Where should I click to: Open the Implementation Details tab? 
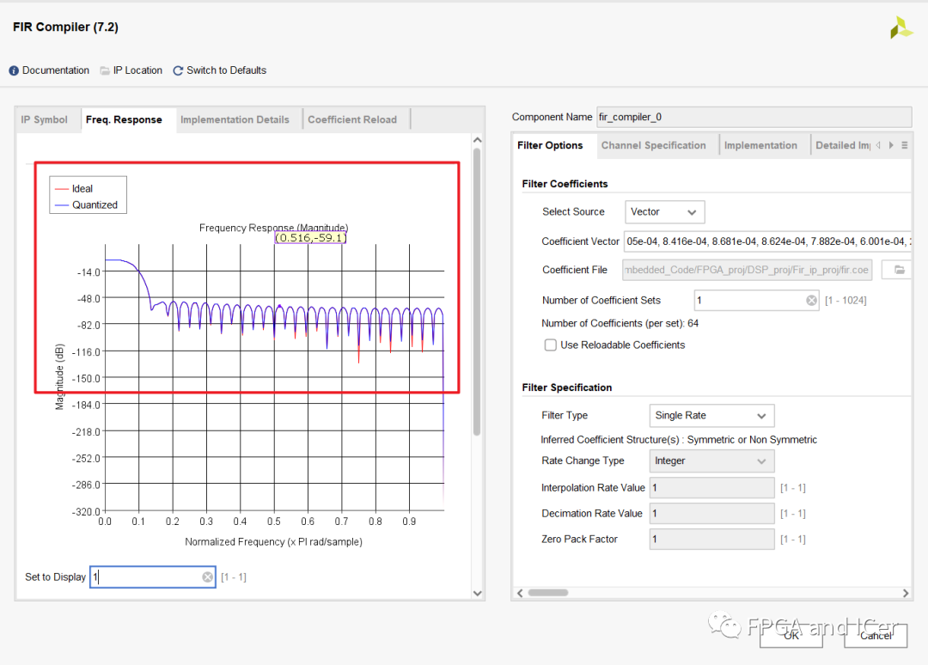tap(235, 119)
